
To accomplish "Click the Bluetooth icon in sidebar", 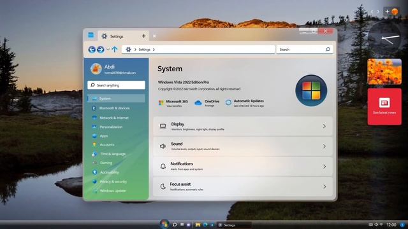I will tap(94, 108).
